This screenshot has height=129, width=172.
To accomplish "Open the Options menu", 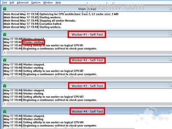I will pos(36,2).
